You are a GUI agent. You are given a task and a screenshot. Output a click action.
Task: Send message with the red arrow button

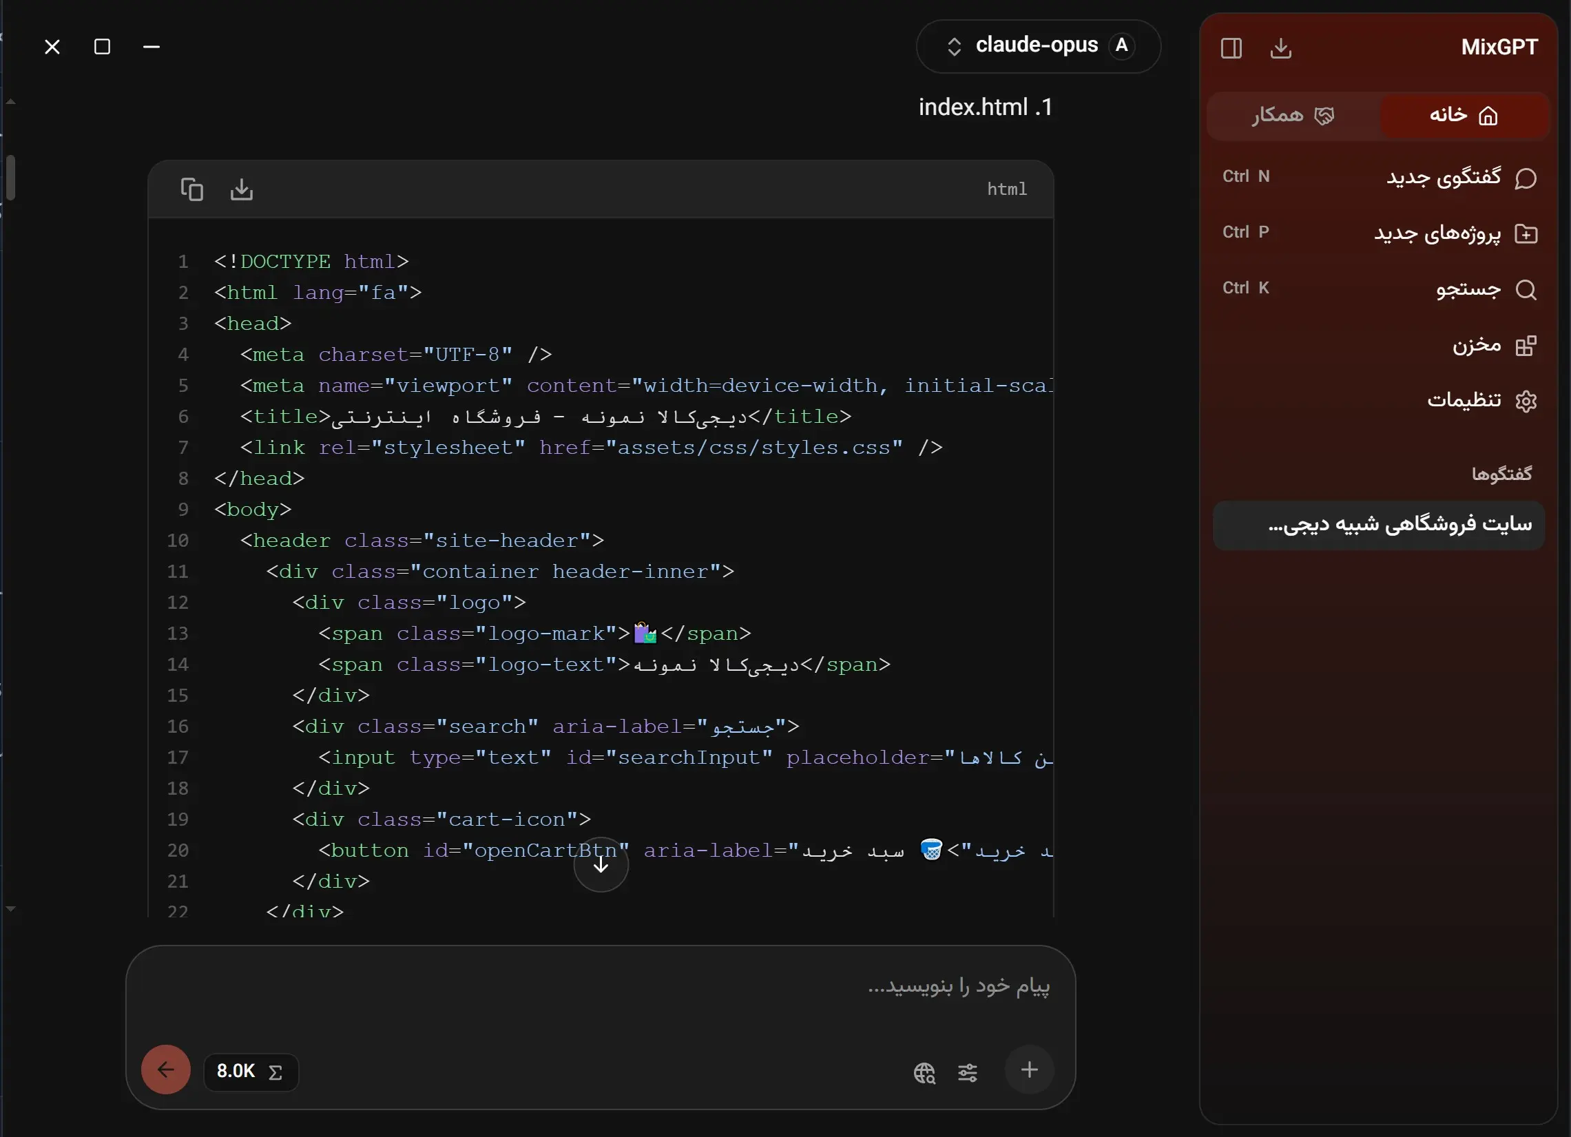(165, 1070)
